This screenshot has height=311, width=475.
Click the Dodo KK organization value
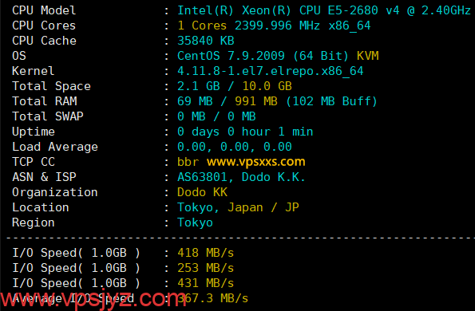click(x=202, y=192)
